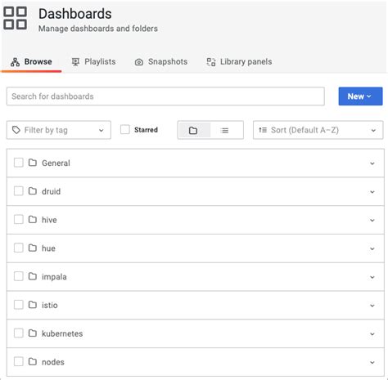
Task: Enable the Starred checkbox
Action: pyautogui.click(x=125, y=129)
